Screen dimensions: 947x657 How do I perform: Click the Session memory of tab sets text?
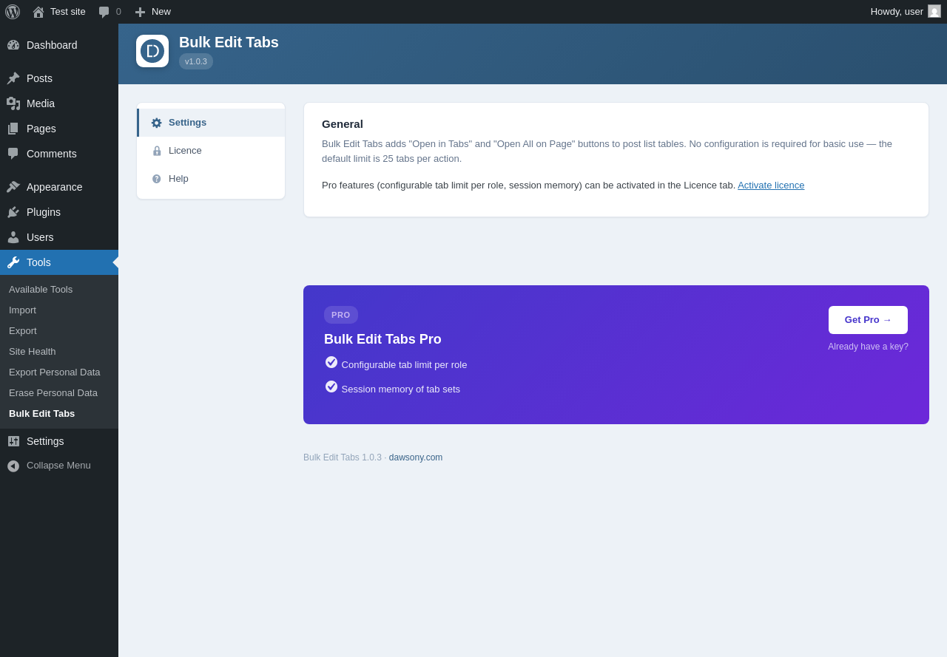(401, 389)
